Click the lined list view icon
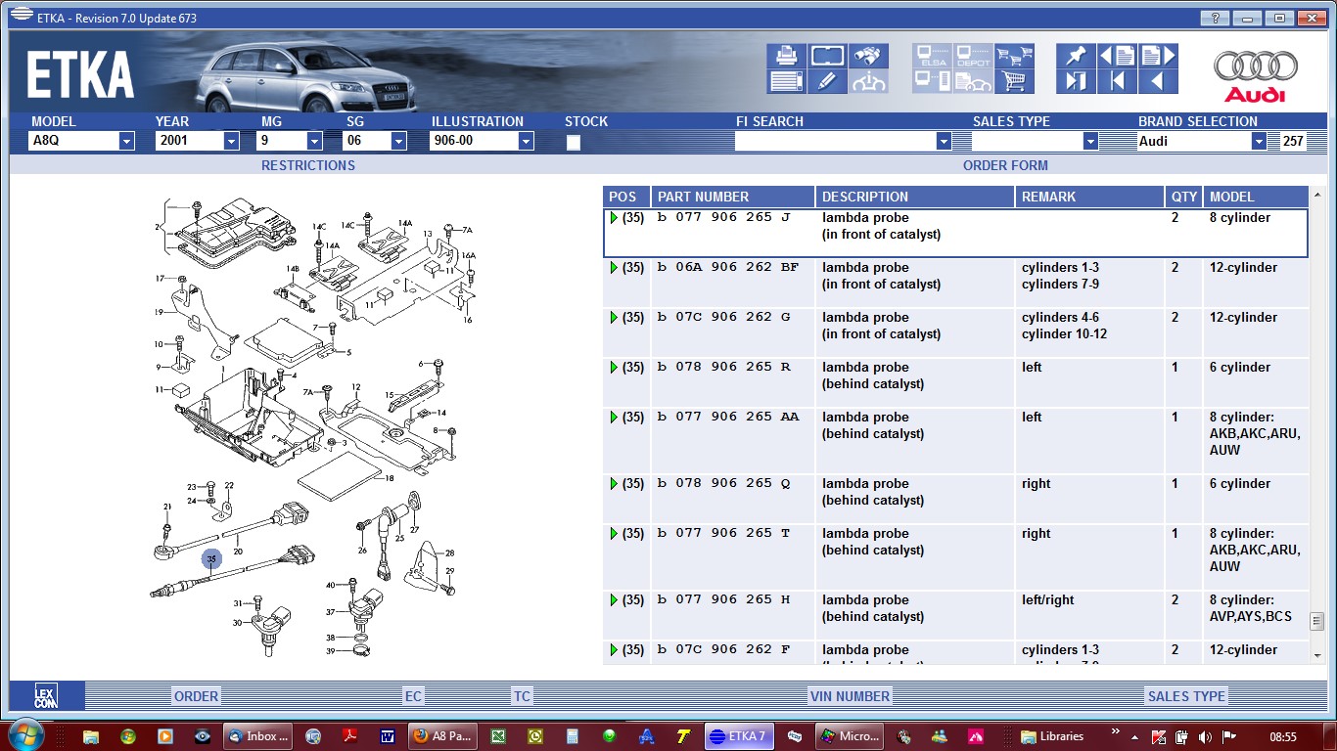Image resolution: width=1337 pixels, height=751 pixels. click(x=787, y=82)
